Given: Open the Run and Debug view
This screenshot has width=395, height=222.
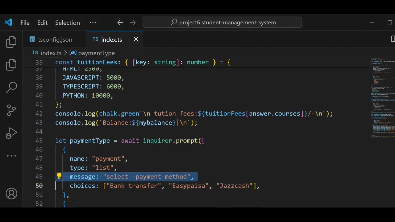Looking at the screenshot, I should coord(11,133).
